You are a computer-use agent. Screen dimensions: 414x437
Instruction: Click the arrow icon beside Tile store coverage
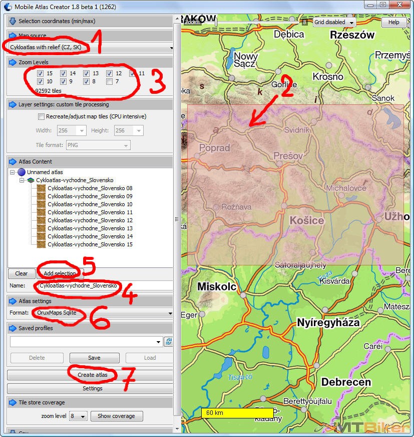13,402
